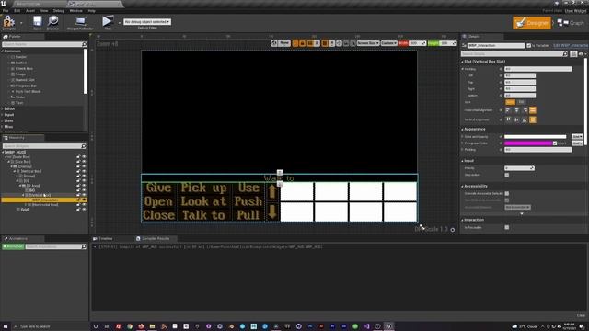Open the Window menu
The height and width of the screenshot is (331, 589).
(75, 11)
